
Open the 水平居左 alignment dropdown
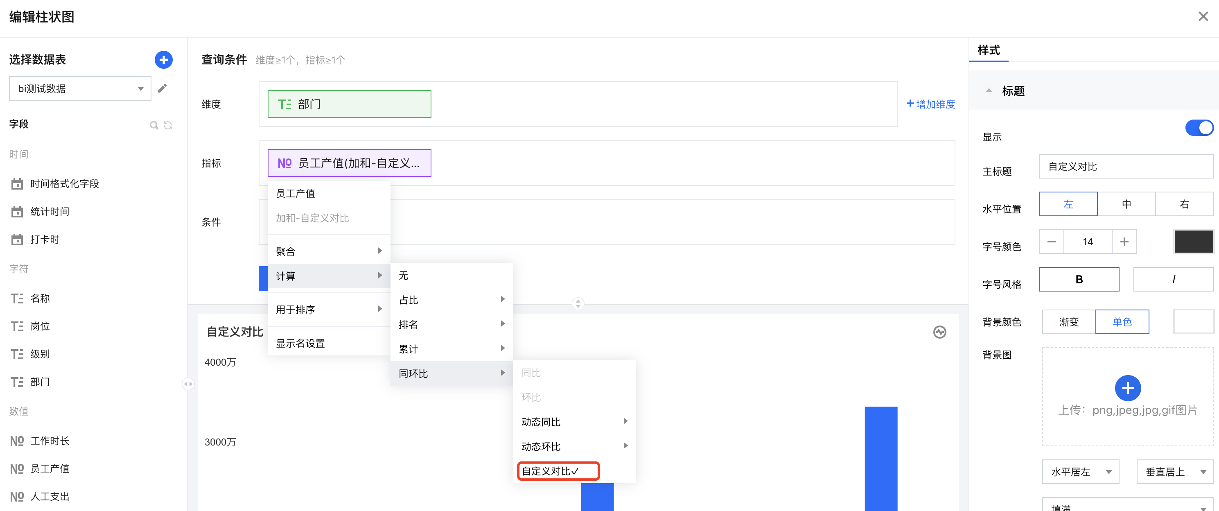pyautogui.click(x=1080, y=471)
